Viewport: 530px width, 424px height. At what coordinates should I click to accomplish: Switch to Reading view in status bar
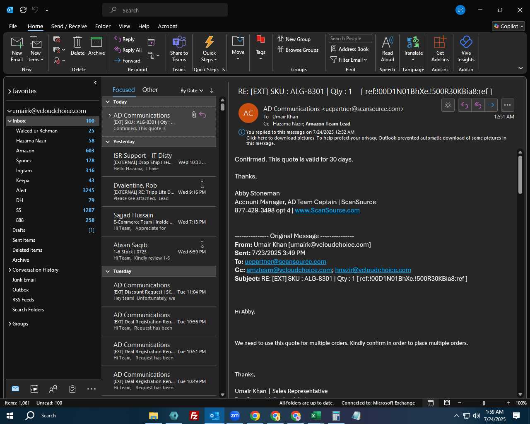(x=447, y=403)
